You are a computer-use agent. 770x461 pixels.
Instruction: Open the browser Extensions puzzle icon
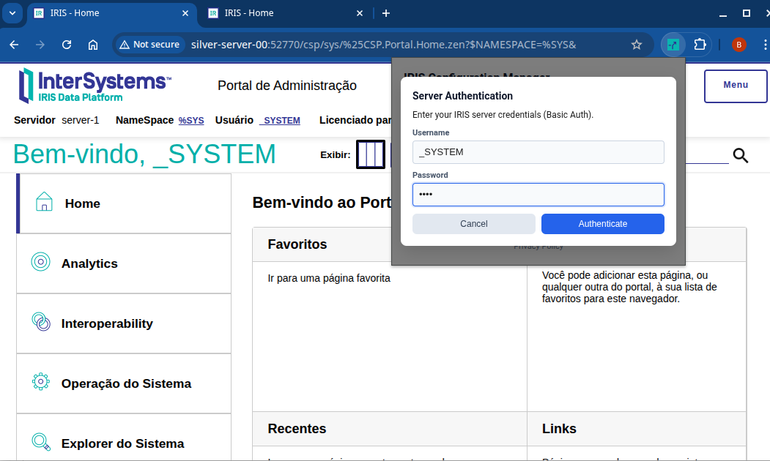[700, 45]
